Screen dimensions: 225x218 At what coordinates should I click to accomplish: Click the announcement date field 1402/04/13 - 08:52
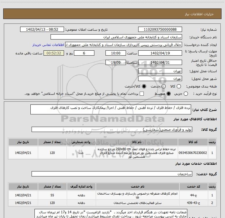[x=42, y=29]
